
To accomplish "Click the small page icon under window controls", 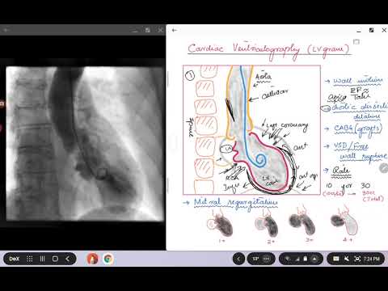I will click(x=356, y=42).
